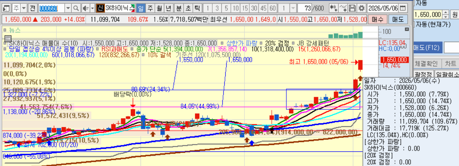The height and width of the screenshot is (166, 459).
Task: Expand the interval 1 combo box arrow
Action: coord(293,8)
